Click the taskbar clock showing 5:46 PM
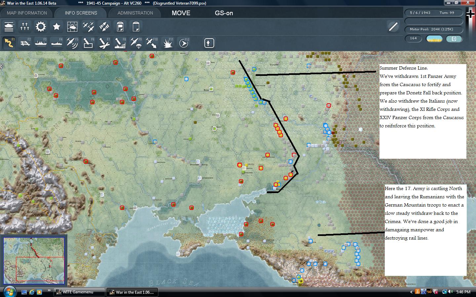The width and height of the screenshot is (476, 297). point(463,292)
